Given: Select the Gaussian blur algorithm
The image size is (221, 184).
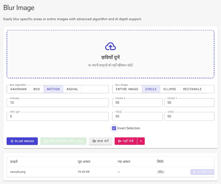Looking at the screenshot, I should coord(19,89).
